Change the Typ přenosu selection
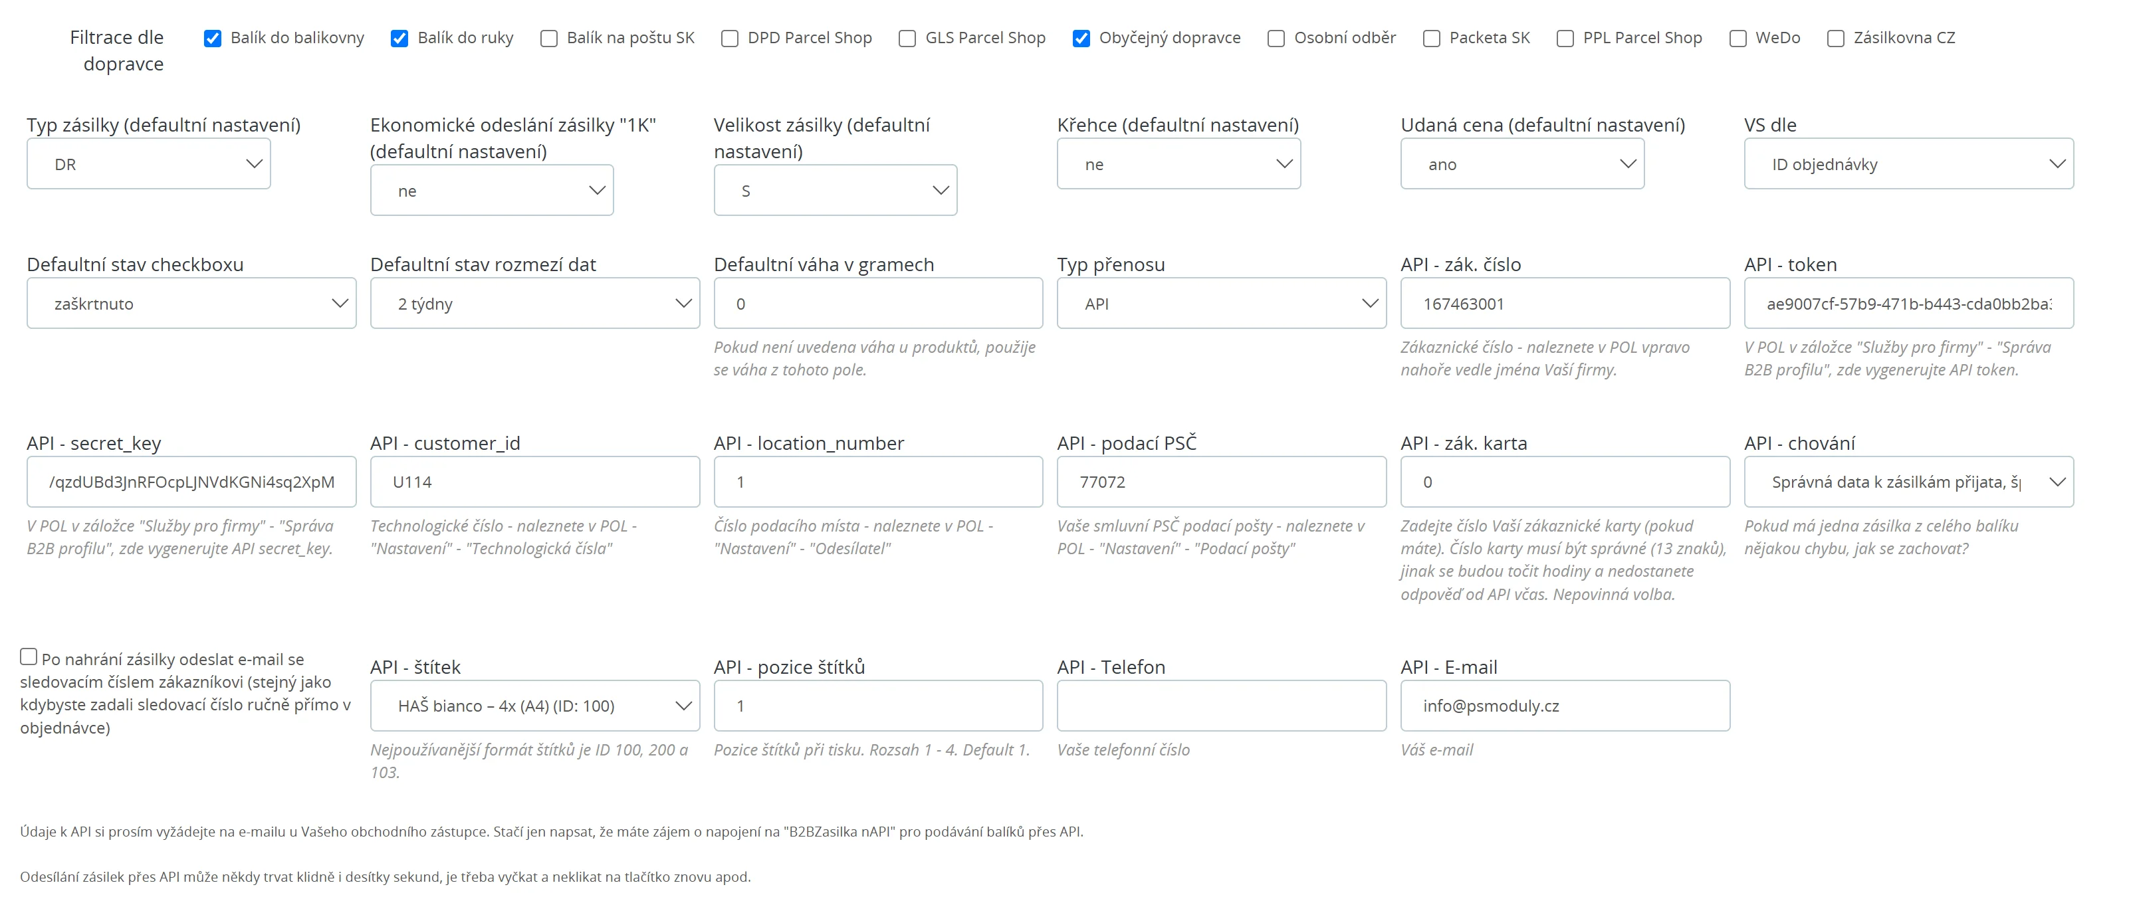The image size is (2131, 905). [x=1221, y=304]
